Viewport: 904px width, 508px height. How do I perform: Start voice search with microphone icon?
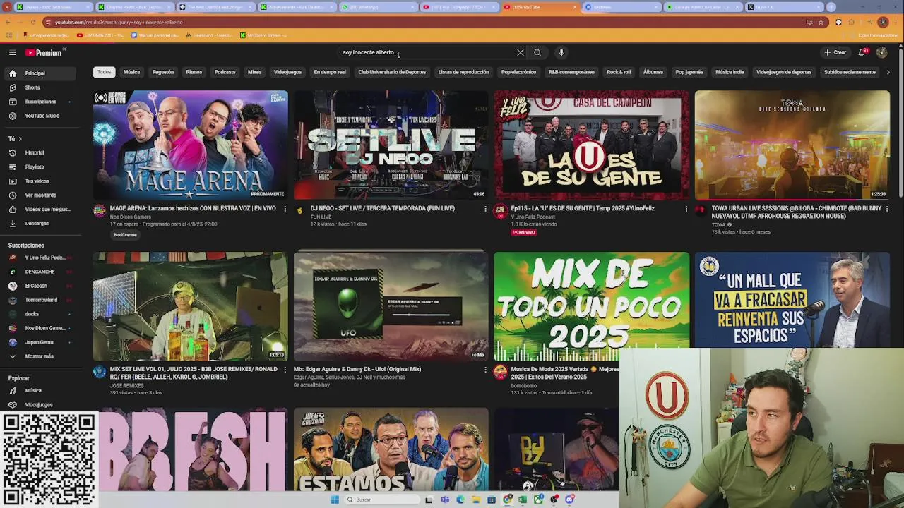(561, 52)
